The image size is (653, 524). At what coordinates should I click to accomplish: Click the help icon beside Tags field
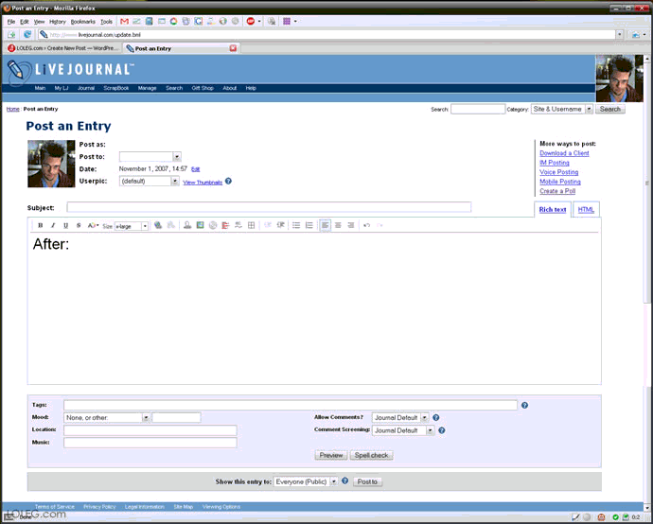point(524,405)
